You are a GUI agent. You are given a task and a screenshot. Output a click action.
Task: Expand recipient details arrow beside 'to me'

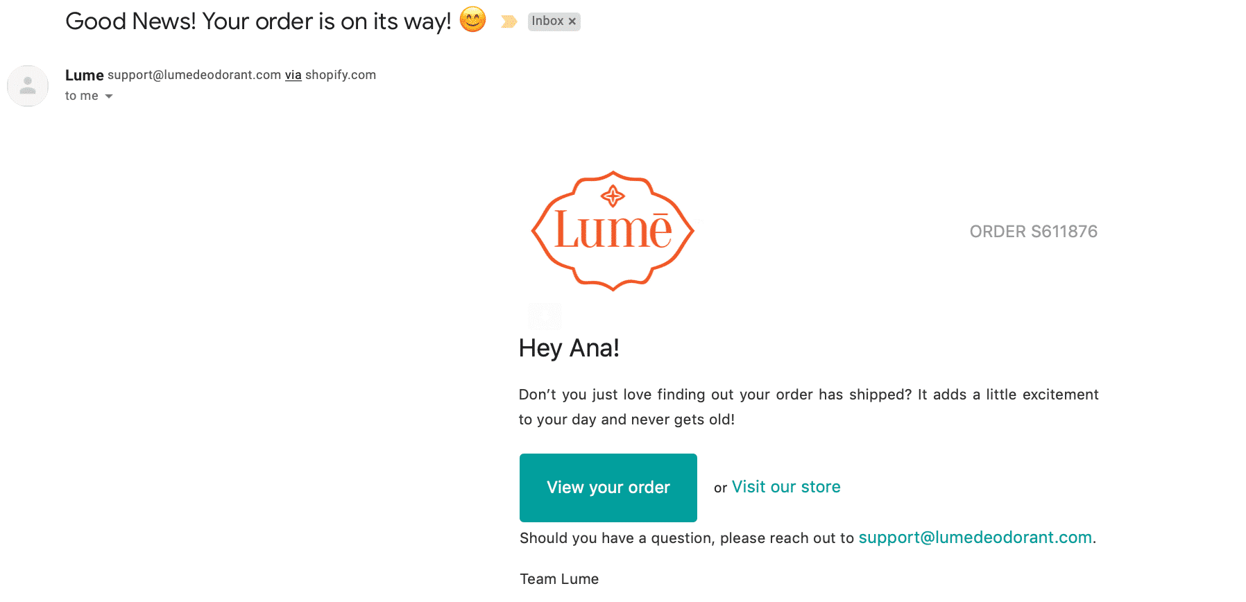109,96
